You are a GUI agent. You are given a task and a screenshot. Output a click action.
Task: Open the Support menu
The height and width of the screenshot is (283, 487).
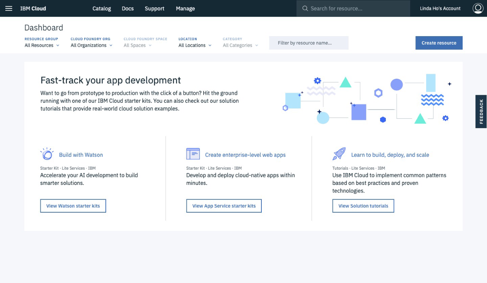pyautogui.click(x=154, y=8)
